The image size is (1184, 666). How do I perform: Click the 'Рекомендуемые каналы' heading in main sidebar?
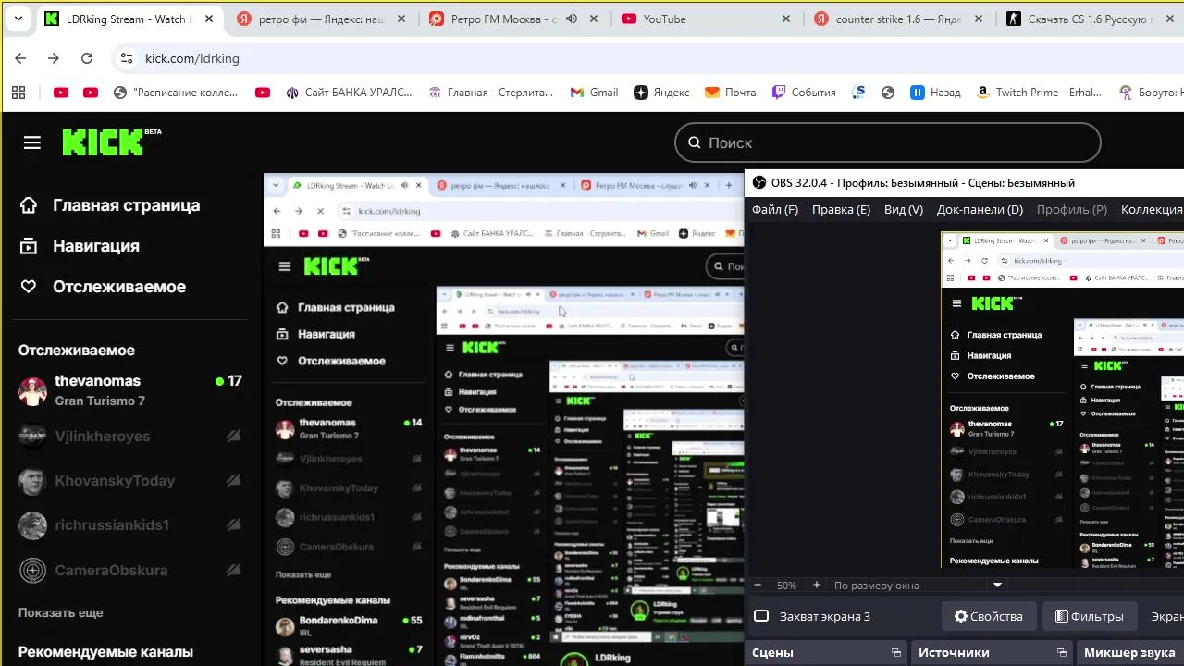(105, 652)
